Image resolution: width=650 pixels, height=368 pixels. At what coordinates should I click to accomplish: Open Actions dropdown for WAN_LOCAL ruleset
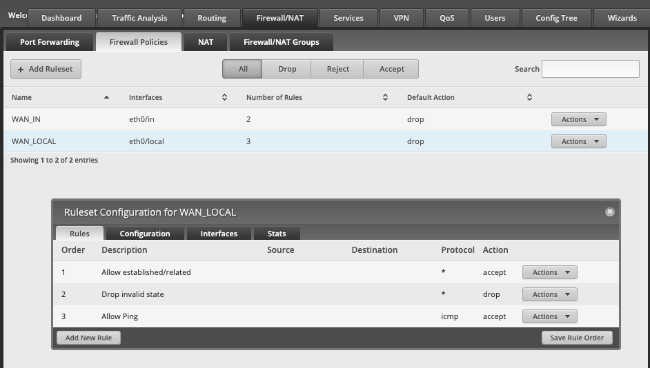[x=579, y=141]
